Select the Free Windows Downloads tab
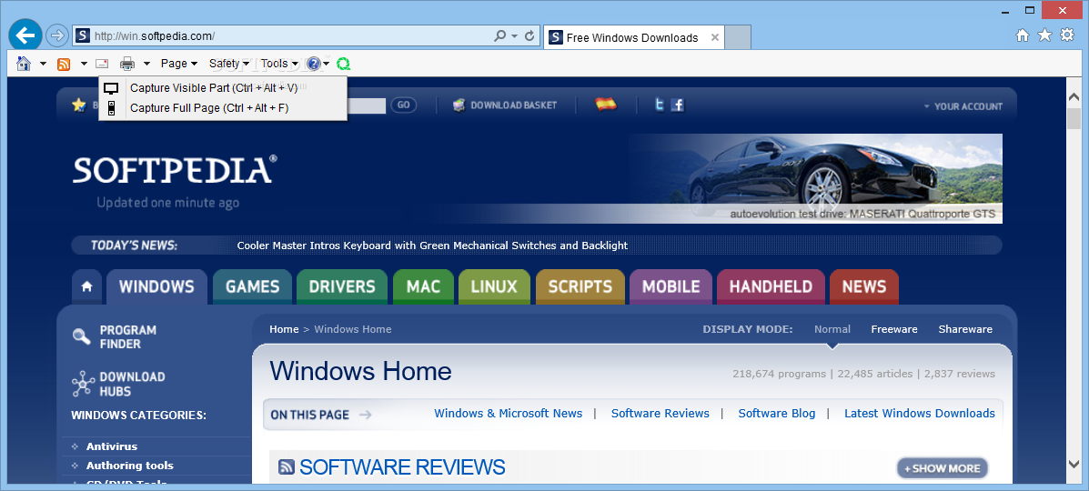Screen dimensions: 1089x491 (x=633, y=37)
